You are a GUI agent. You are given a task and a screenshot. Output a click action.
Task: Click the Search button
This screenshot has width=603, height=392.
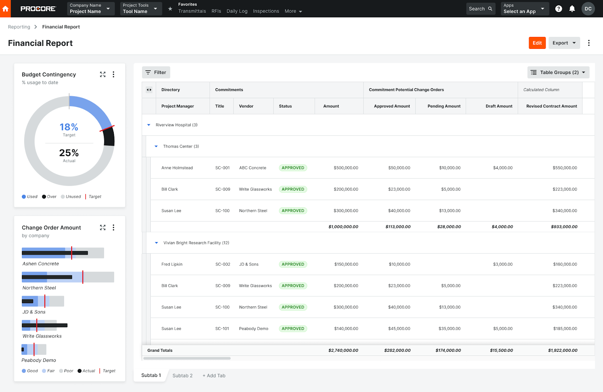pyautogui.click(x=481, y=9)
